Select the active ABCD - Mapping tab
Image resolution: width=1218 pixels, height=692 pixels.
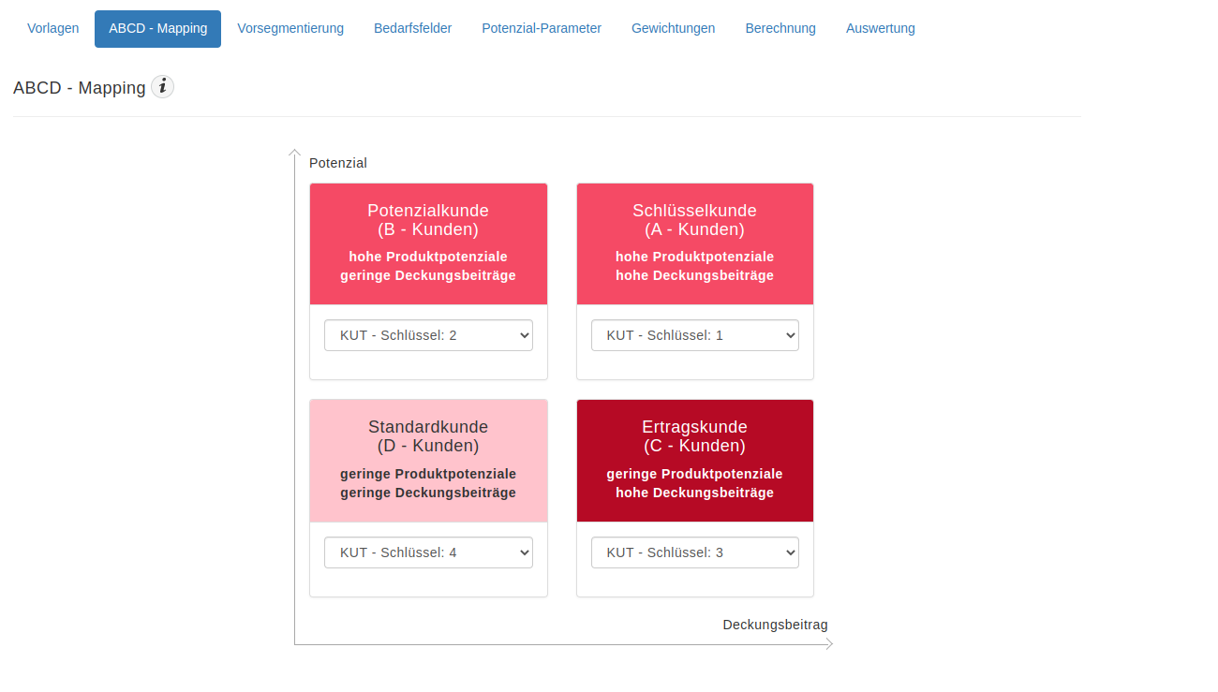[x=157, y=28]
